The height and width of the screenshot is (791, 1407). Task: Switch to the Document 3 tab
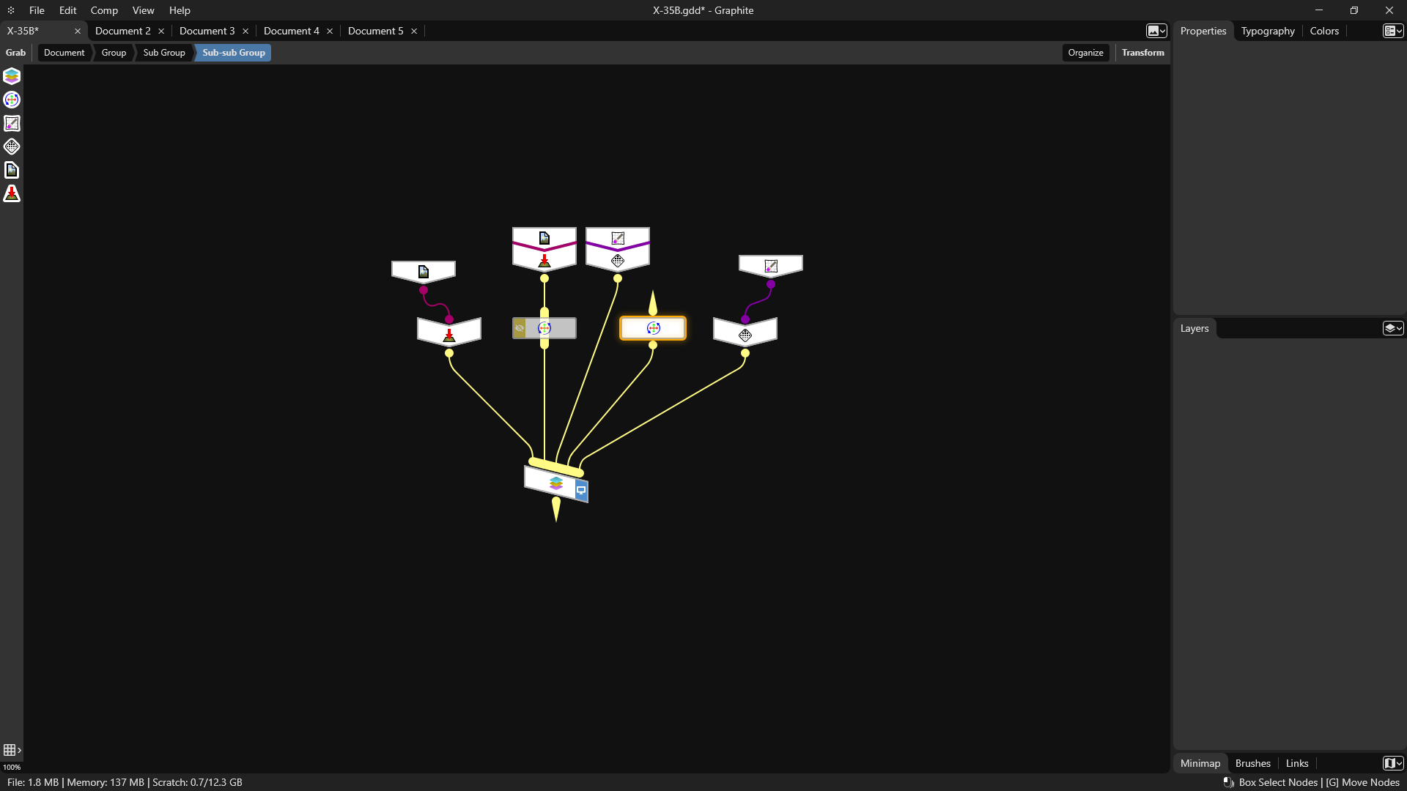click(207, 31)
